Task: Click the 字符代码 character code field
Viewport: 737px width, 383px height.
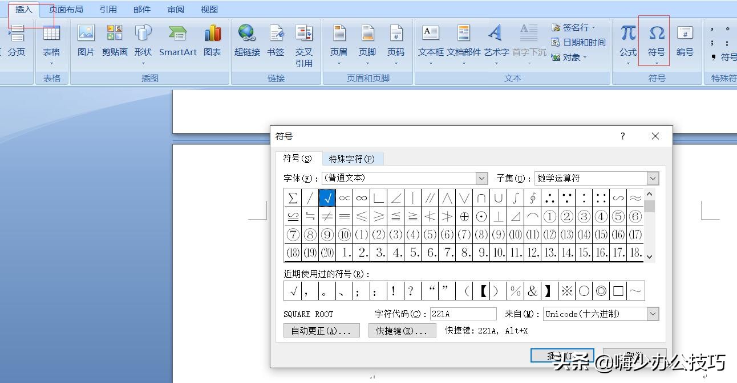Action: [x=463, y=314]
